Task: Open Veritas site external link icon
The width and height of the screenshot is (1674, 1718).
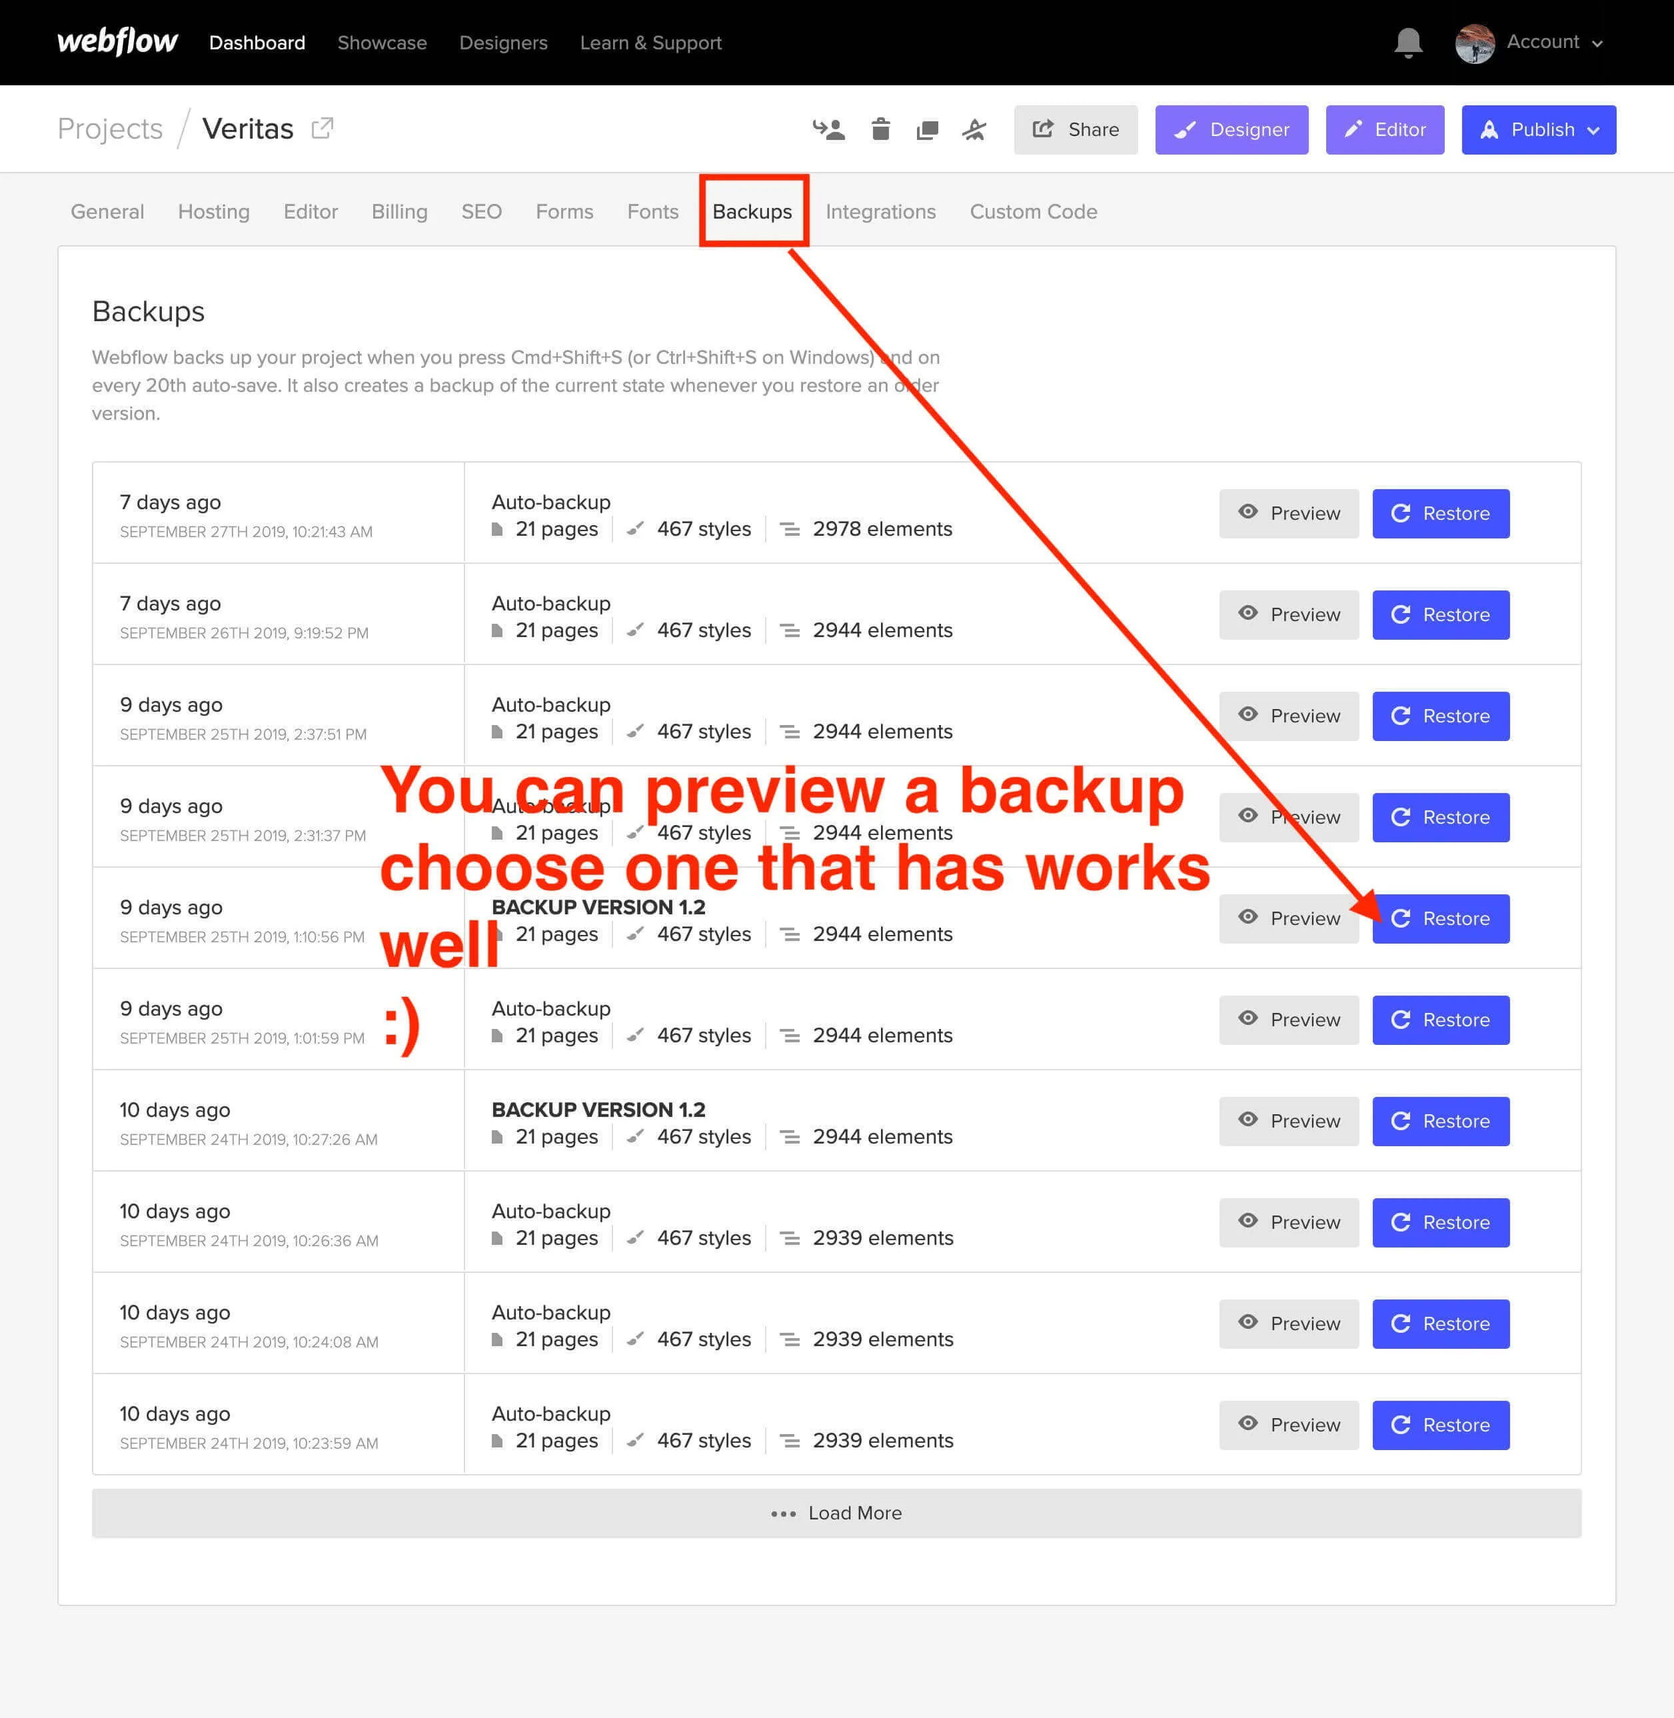Action: [323, 129]
